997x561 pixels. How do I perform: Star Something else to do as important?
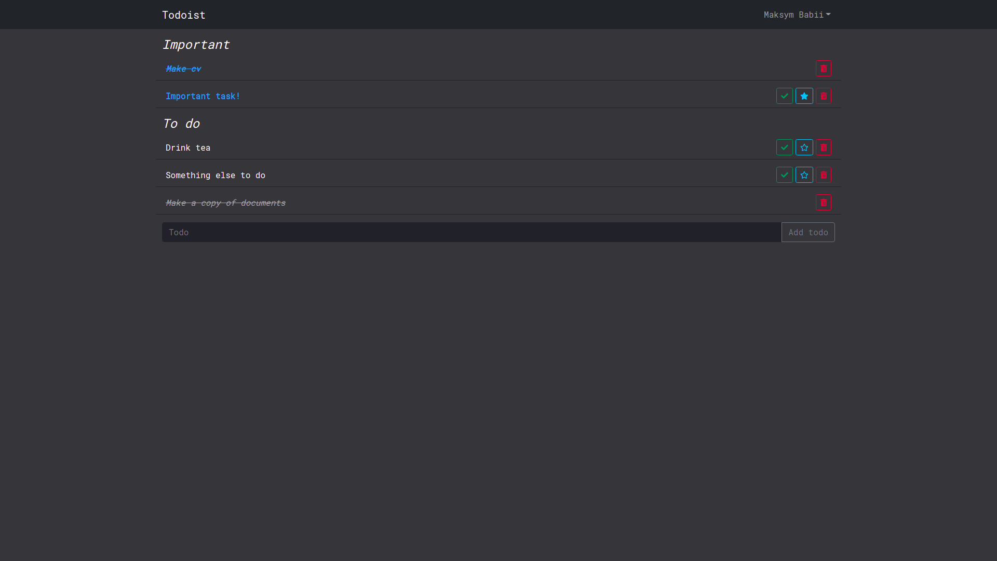click(x=804, y=175)
